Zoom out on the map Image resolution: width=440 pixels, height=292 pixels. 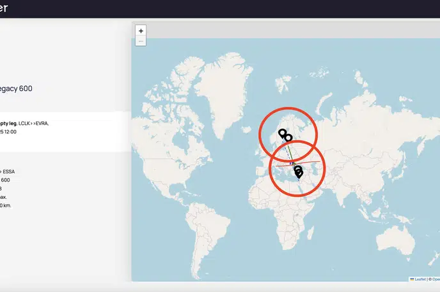click(141, 41)
